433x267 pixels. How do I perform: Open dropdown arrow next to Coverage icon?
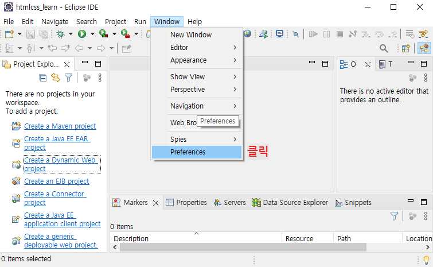114,34
